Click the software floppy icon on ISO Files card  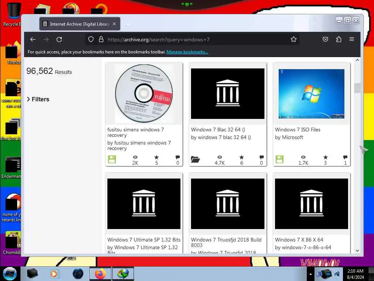pos(279,160)
